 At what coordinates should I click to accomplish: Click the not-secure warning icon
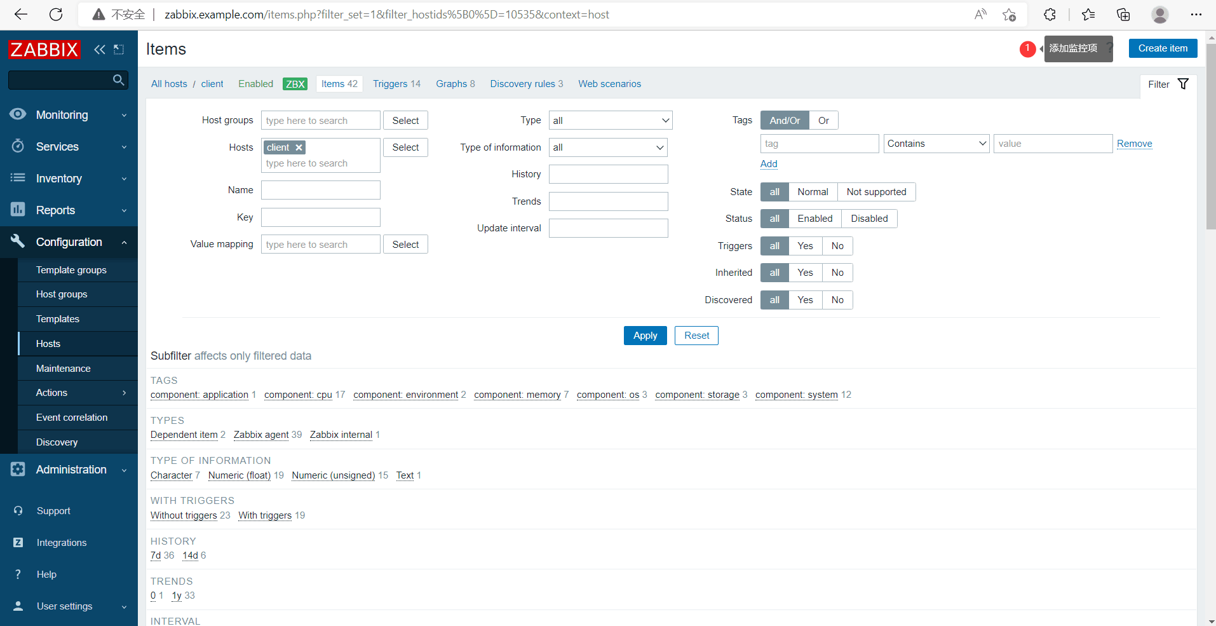coord(98,15)
